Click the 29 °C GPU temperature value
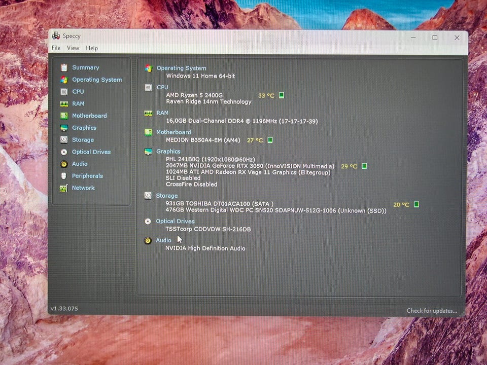 pos(349,166)
